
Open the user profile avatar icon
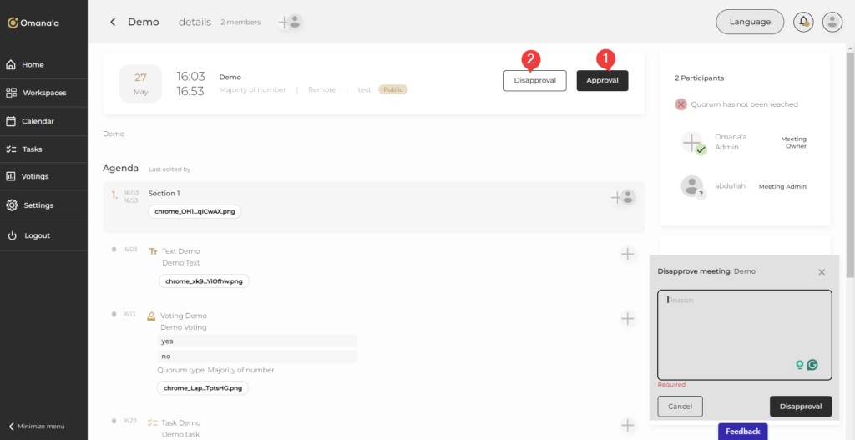click(832, 22)
